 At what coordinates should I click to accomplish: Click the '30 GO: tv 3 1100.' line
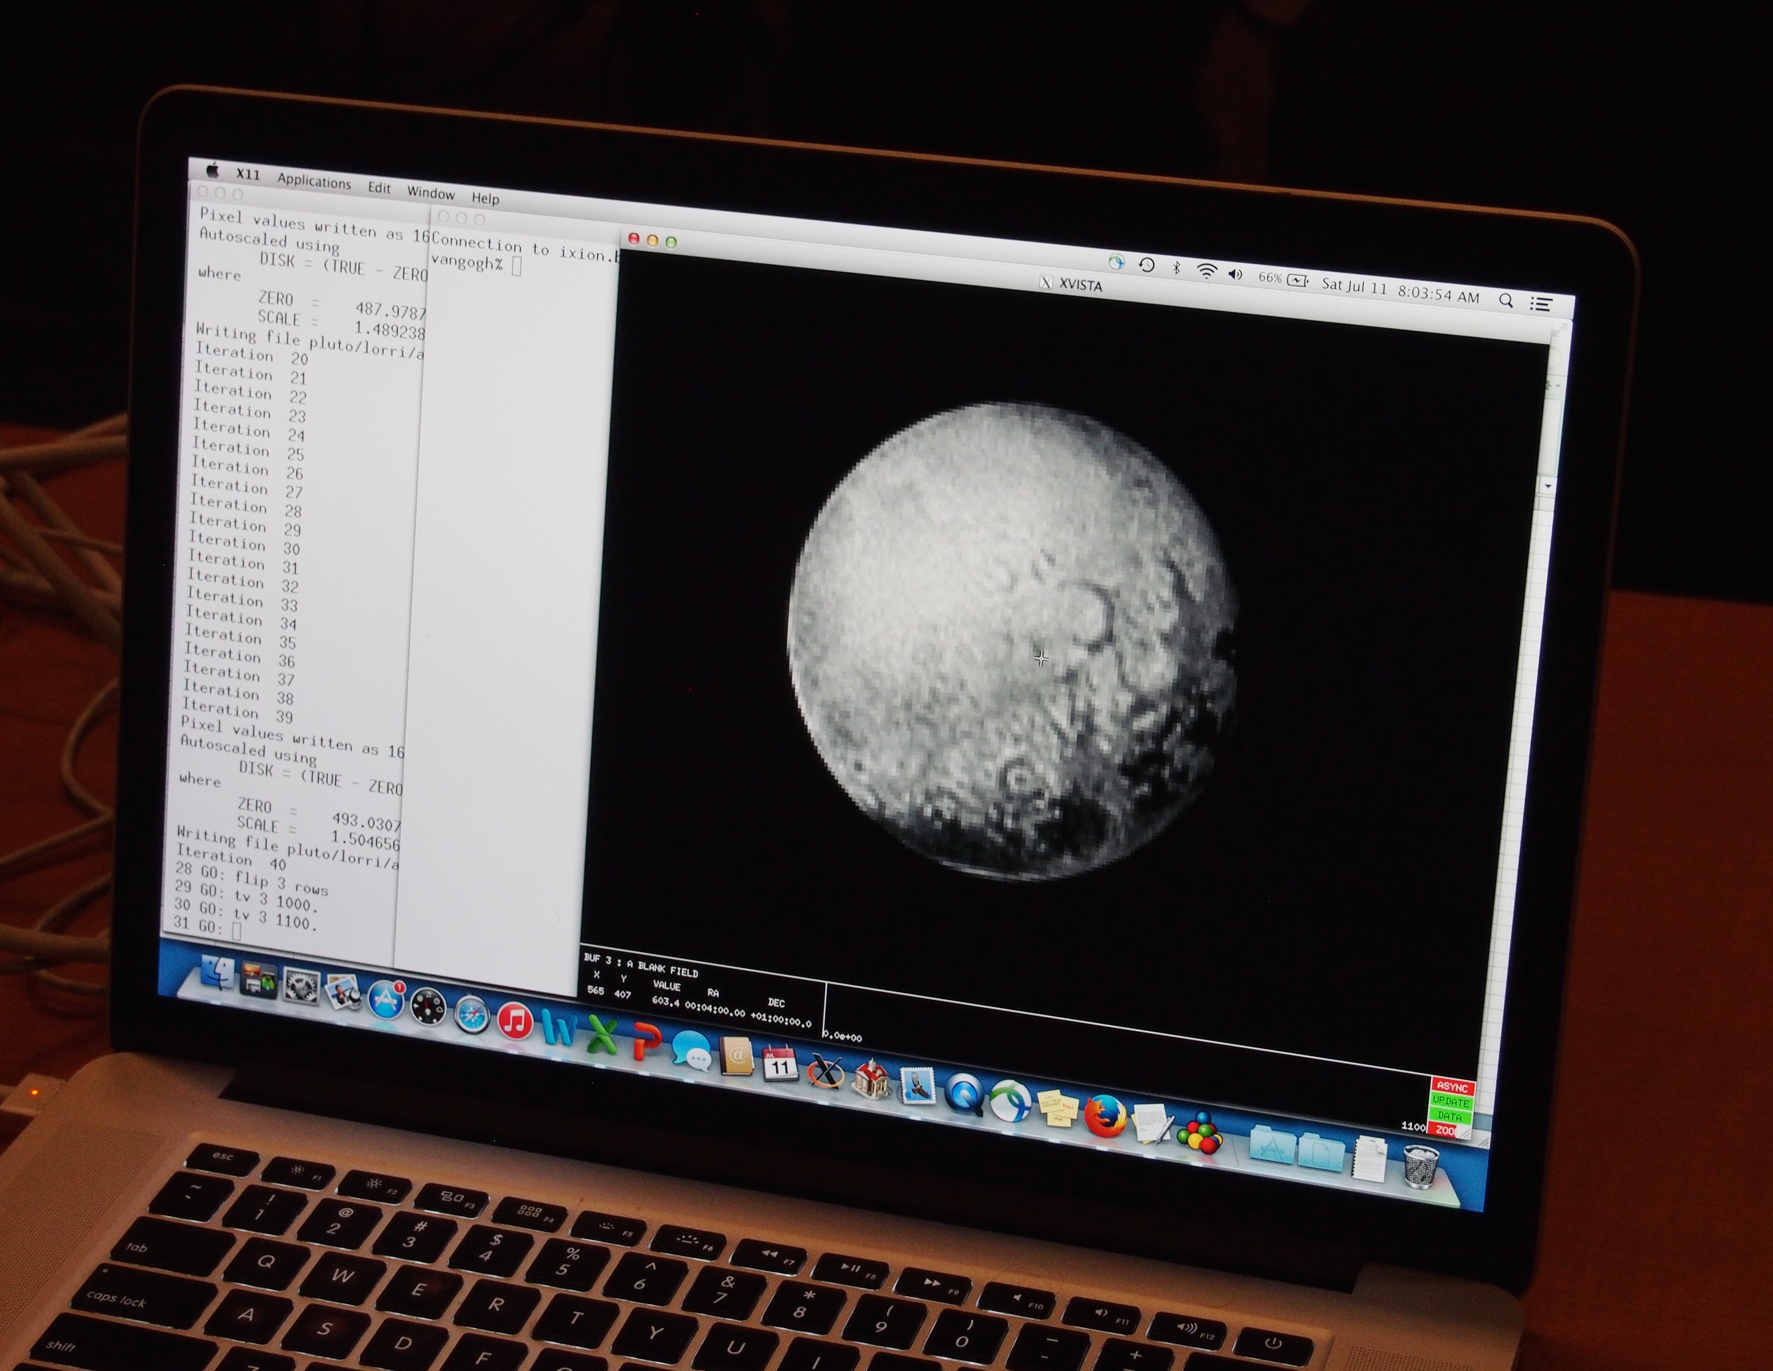click(246, 914)
